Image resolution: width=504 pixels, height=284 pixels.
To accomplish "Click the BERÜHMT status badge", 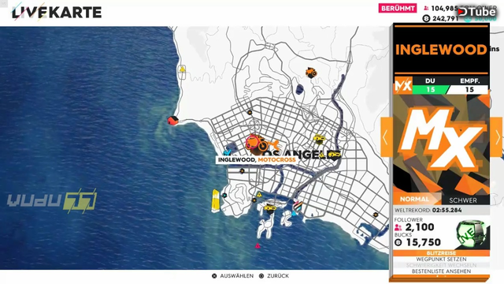I will pyautogui.click(x=398, y=8).
